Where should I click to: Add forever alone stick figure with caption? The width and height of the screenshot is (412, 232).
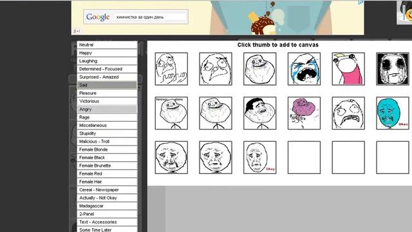[171, 113]
